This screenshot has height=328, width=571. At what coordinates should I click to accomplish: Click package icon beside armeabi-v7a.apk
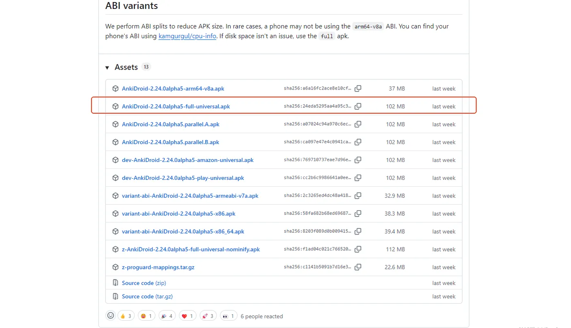click(115, 196)
